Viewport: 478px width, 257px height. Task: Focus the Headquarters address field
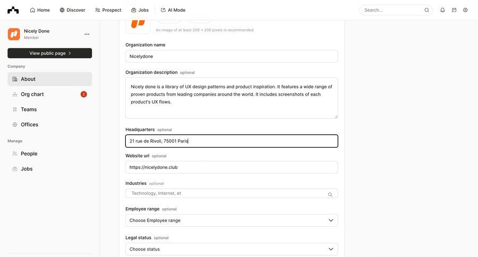pos(232,141)
